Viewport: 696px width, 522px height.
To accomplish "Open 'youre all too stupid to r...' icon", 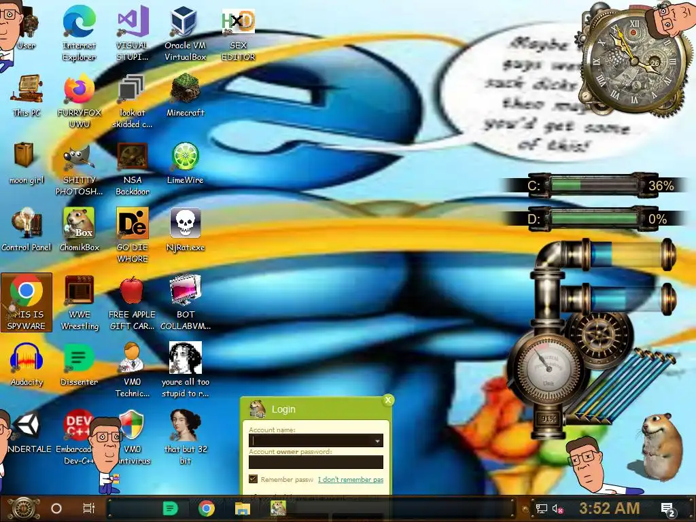I will pos(185,370).
